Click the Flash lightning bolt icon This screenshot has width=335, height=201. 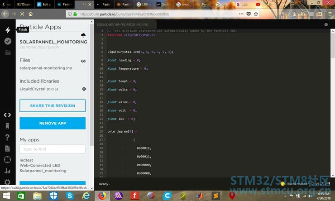click(x=7, y=30)
